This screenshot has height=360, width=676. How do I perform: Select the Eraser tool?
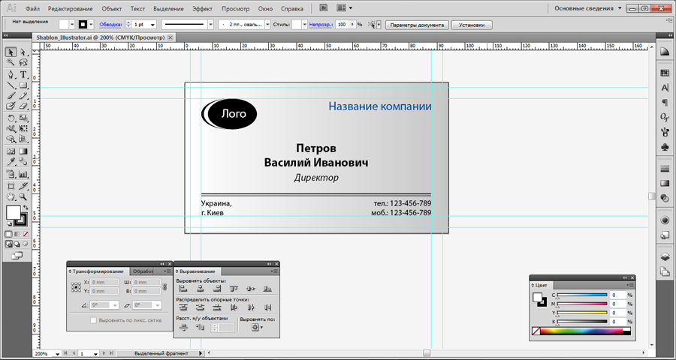(23, 106)
